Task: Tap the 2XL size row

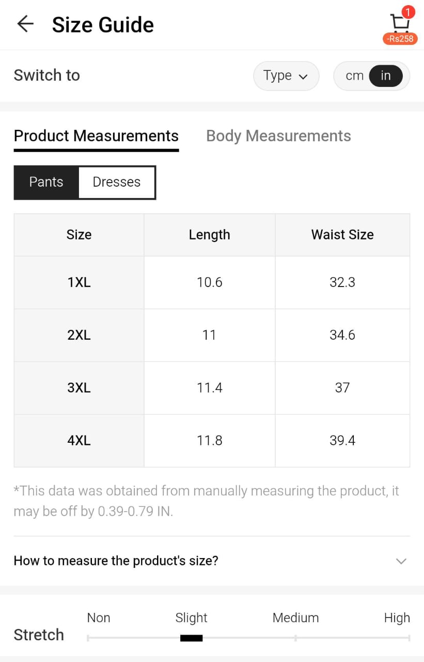Action: [79, 335]
